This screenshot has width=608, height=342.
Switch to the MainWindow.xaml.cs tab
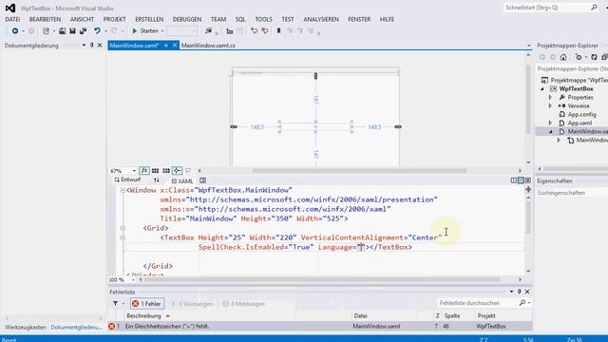click(208, 46)
